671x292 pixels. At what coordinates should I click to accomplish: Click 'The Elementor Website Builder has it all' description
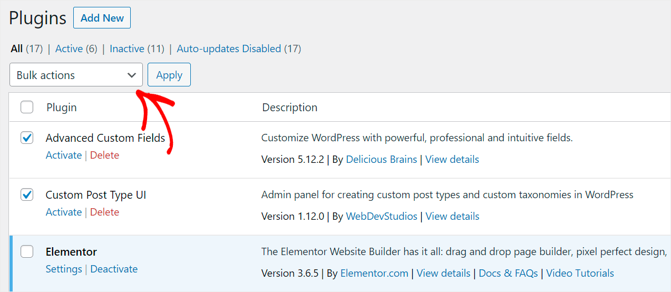[x=464, y=252]
